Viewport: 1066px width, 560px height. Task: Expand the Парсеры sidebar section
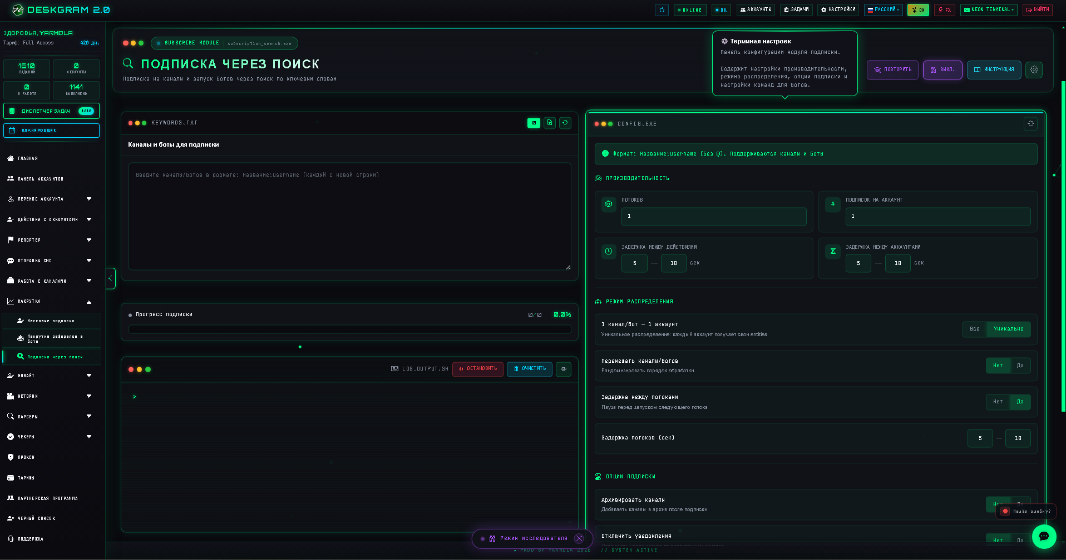point(50,416)
